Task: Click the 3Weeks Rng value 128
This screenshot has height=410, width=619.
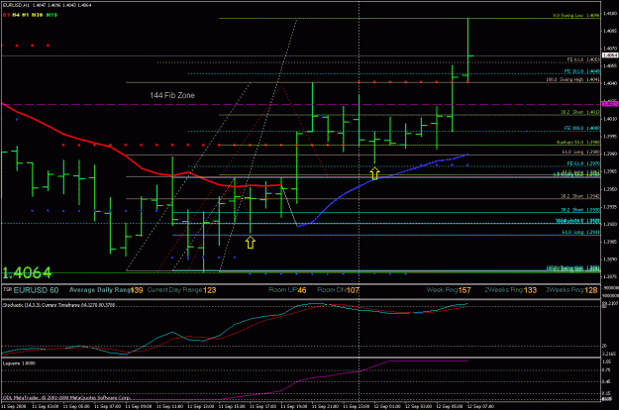Action: pos(590,290)
